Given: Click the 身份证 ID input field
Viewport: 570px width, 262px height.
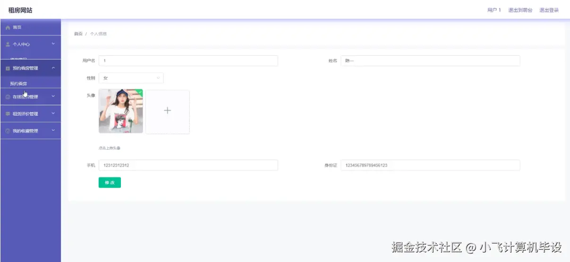Looking at the screenshot, I should click(430, 165).
